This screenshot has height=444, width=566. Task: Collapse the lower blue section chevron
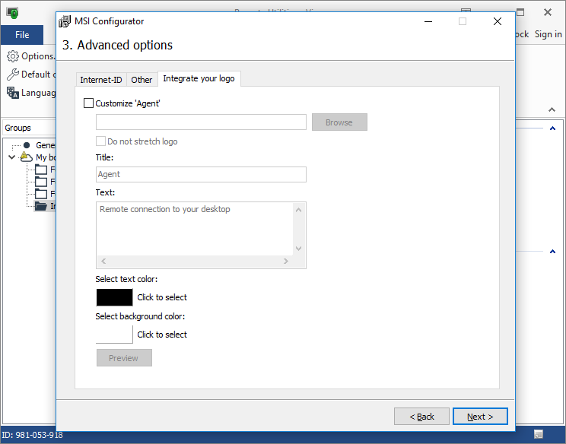tap(552, 252)
